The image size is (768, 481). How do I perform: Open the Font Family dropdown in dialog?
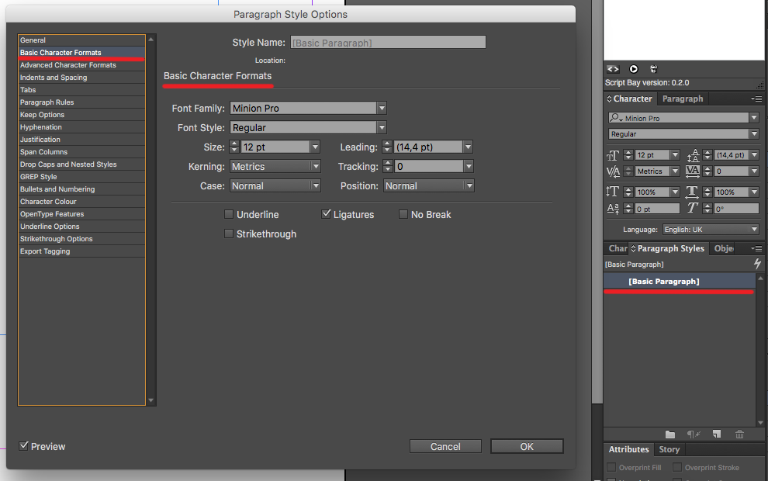tap(382, 109)
